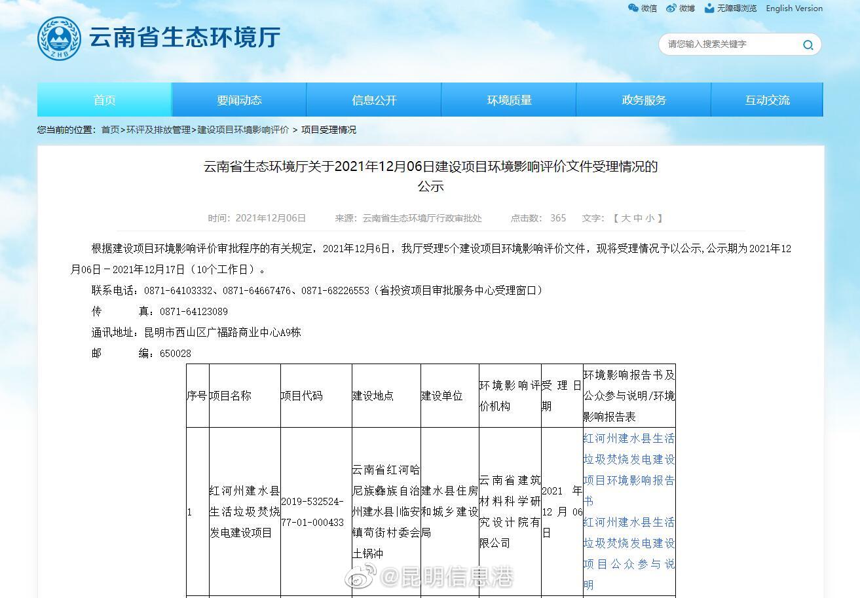Open the 环境质量 section
Screen dimensions: 860x598
pyautogui.click(x=509, y=100)
